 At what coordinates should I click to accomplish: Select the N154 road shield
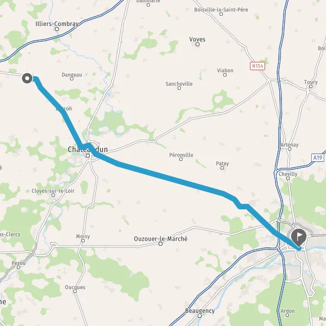[258, 66]
